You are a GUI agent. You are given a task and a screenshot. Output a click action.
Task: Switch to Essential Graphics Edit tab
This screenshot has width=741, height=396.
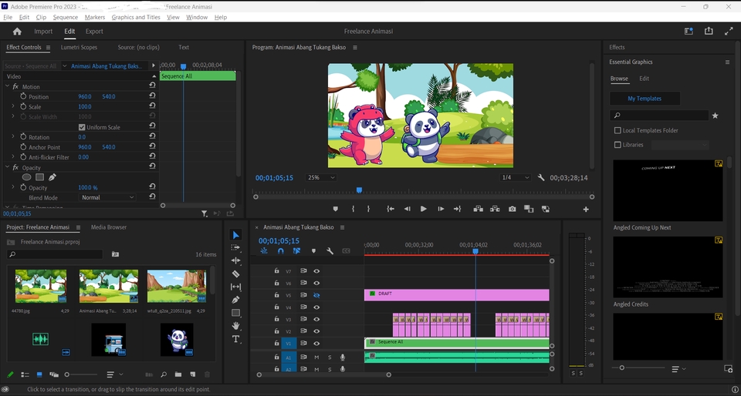pyautogui.click(x=644, y=79)
